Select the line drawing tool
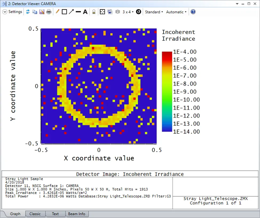The image size is (260, 218). tap(78, 12)
